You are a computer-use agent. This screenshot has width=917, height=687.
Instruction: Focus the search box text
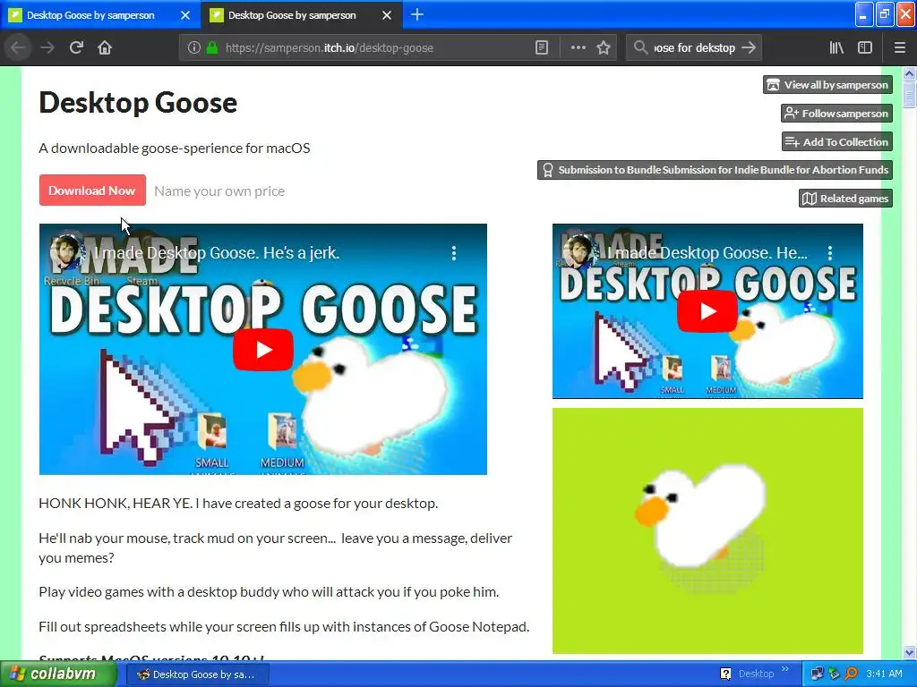coord(694,48)
